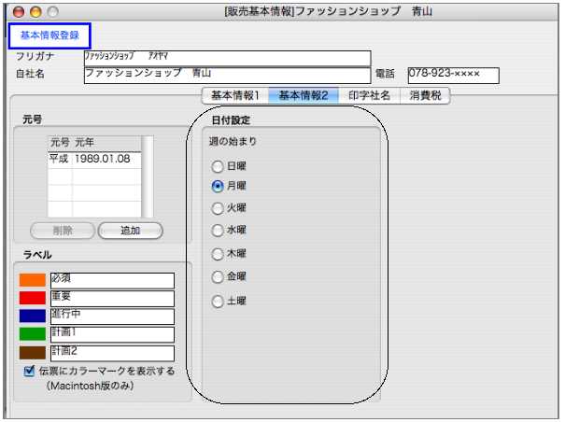Select the 平成 row in era table
This screenshot has width=565, height=422.
[x=93, y=160]
